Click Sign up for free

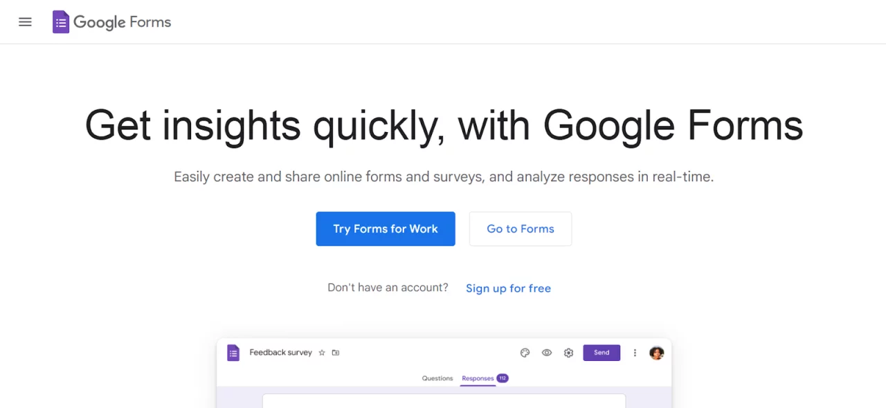pyautogui.click(x=508, y=288)
